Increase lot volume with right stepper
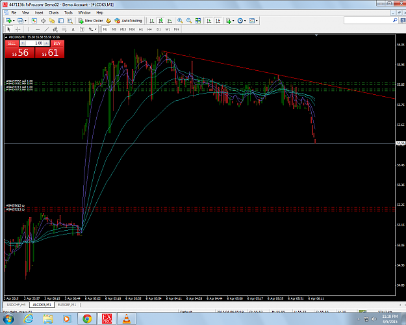 47,44
